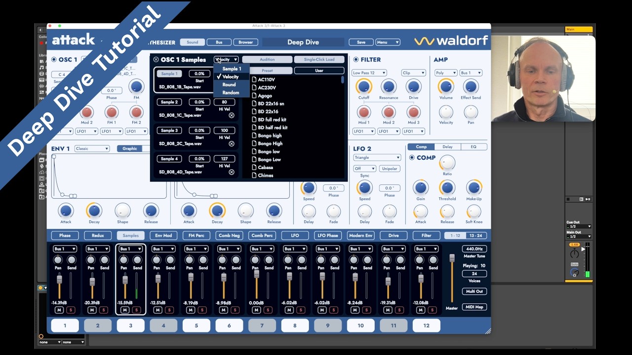
Task: Switch to the EQ effect tab
Action: coord(474,147)
